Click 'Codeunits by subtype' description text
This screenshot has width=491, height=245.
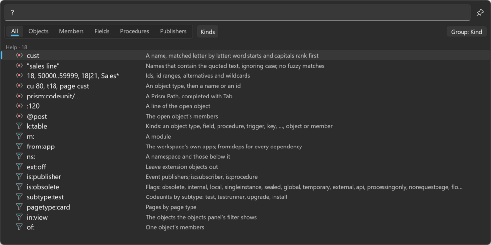coord(217,197)
